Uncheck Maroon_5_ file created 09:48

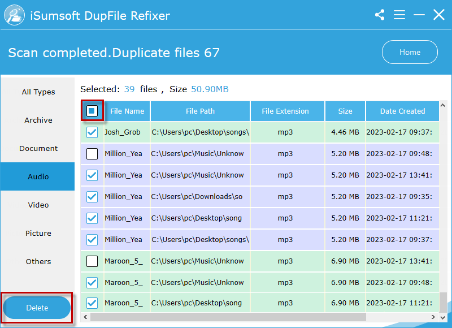pyautogui.click(x=92, y=283)
